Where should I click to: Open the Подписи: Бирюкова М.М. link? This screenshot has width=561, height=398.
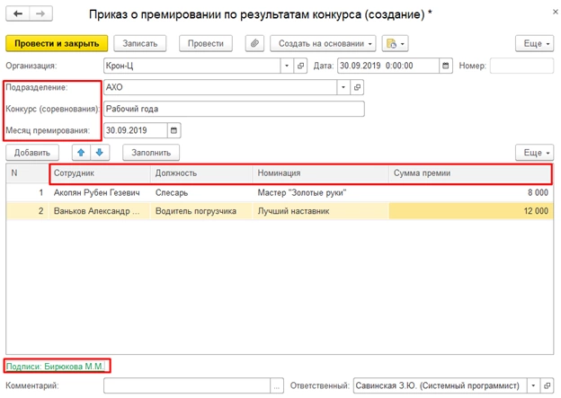pyautogui.click(x=55, y=367)
